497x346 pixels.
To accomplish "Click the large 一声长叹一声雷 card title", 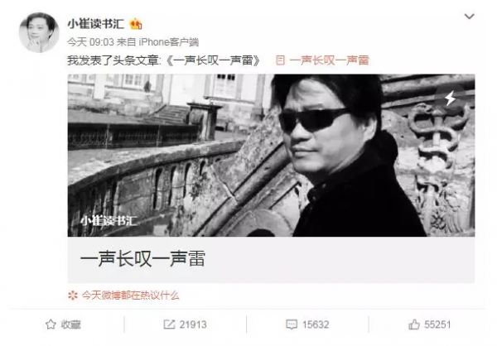I will 142,259.
